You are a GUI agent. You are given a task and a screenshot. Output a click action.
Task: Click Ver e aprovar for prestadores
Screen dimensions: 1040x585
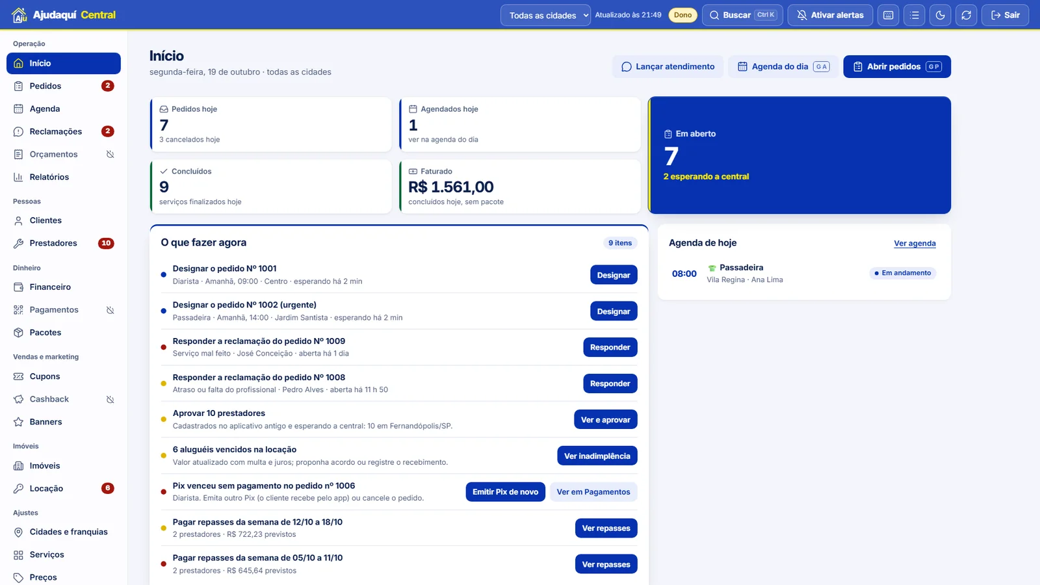point(606,420)
